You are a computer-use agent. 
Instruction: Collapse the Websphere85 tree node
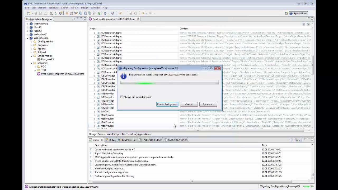click(27, 38)
